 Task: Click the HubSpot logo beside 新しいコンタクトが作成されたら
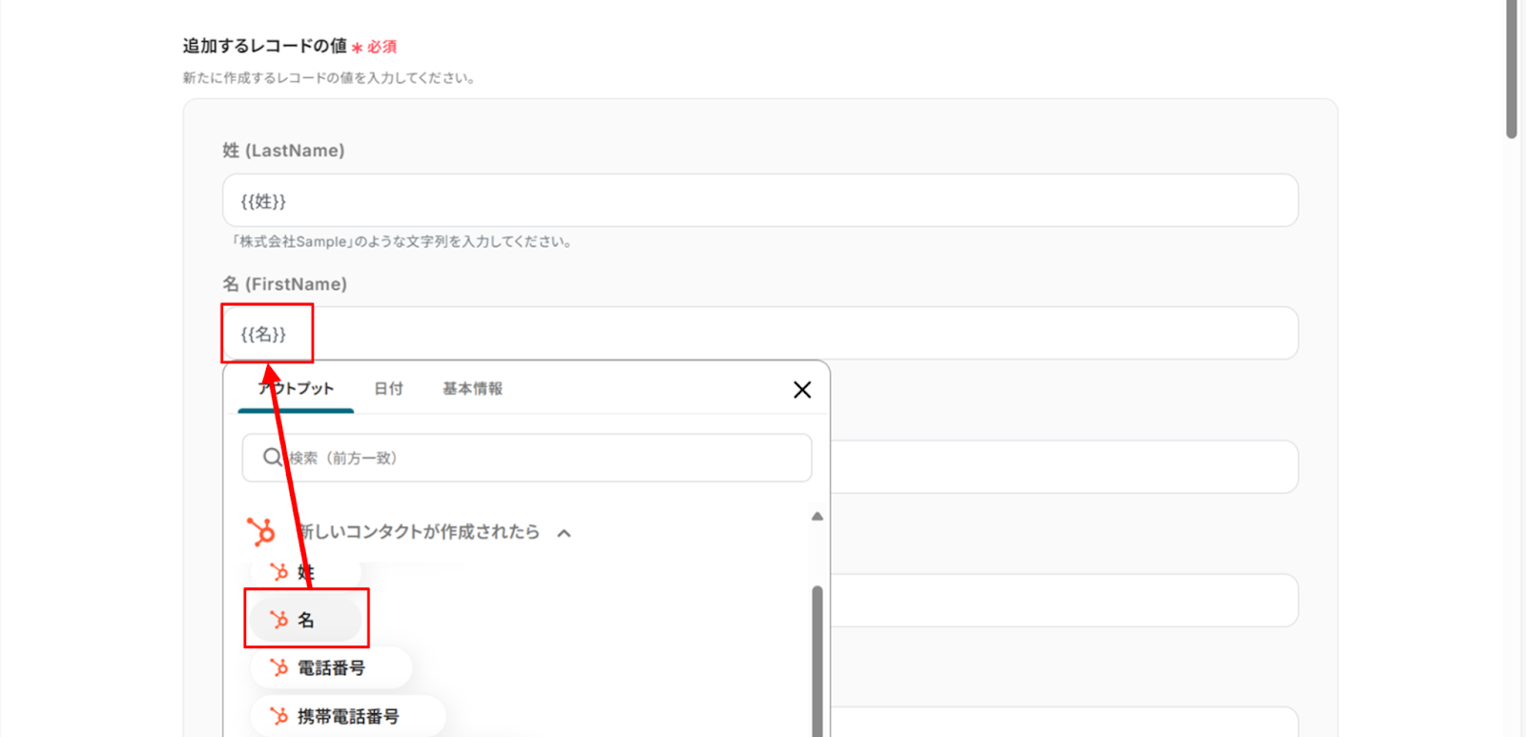pyautogui.click(x=260, y=531)
